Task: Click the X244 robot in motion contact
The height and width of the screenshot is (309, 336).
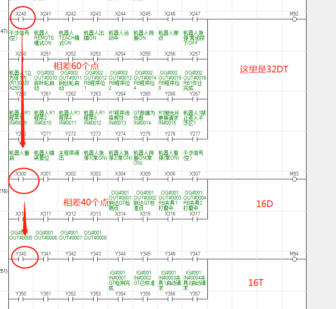Action: coord(120,19)
